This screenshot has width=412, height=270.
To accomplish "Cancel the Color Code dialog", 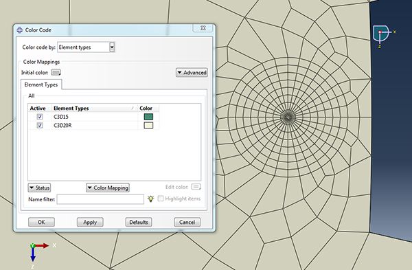I will coord(187,222).
